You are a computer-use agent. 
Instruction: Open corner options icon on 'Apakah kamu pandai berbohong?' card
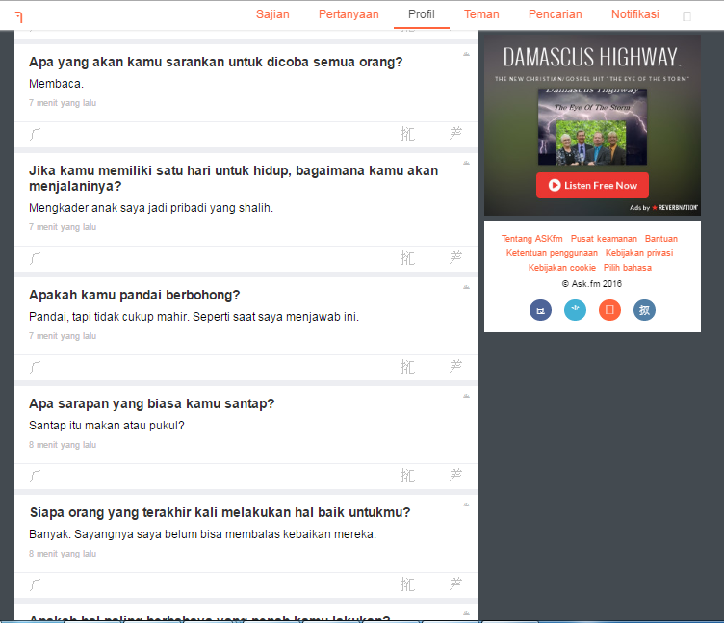(x=466, y=287)
